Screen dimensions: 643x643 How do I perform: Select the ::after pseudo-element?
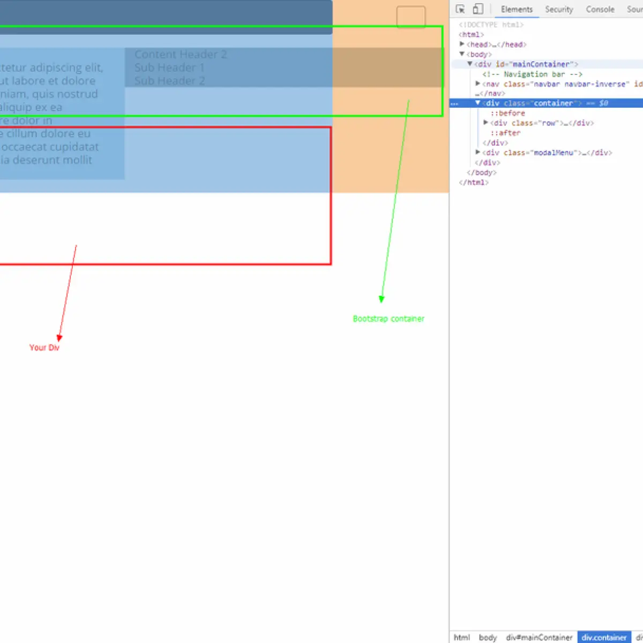click(x=505, y=133)
